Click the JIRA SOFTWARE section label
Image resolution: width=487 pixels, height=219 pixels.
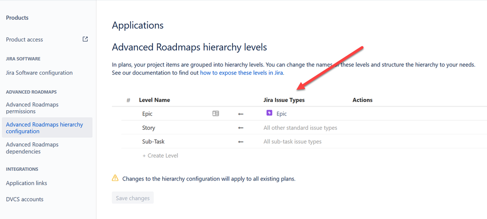(23, 59)
